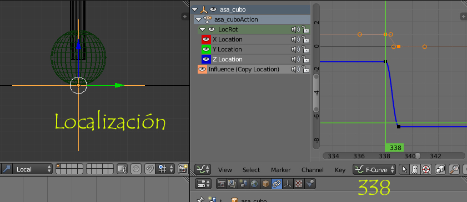Open the Object properties cube tab
The image size is (467, 202).
[x=265, y=184]
